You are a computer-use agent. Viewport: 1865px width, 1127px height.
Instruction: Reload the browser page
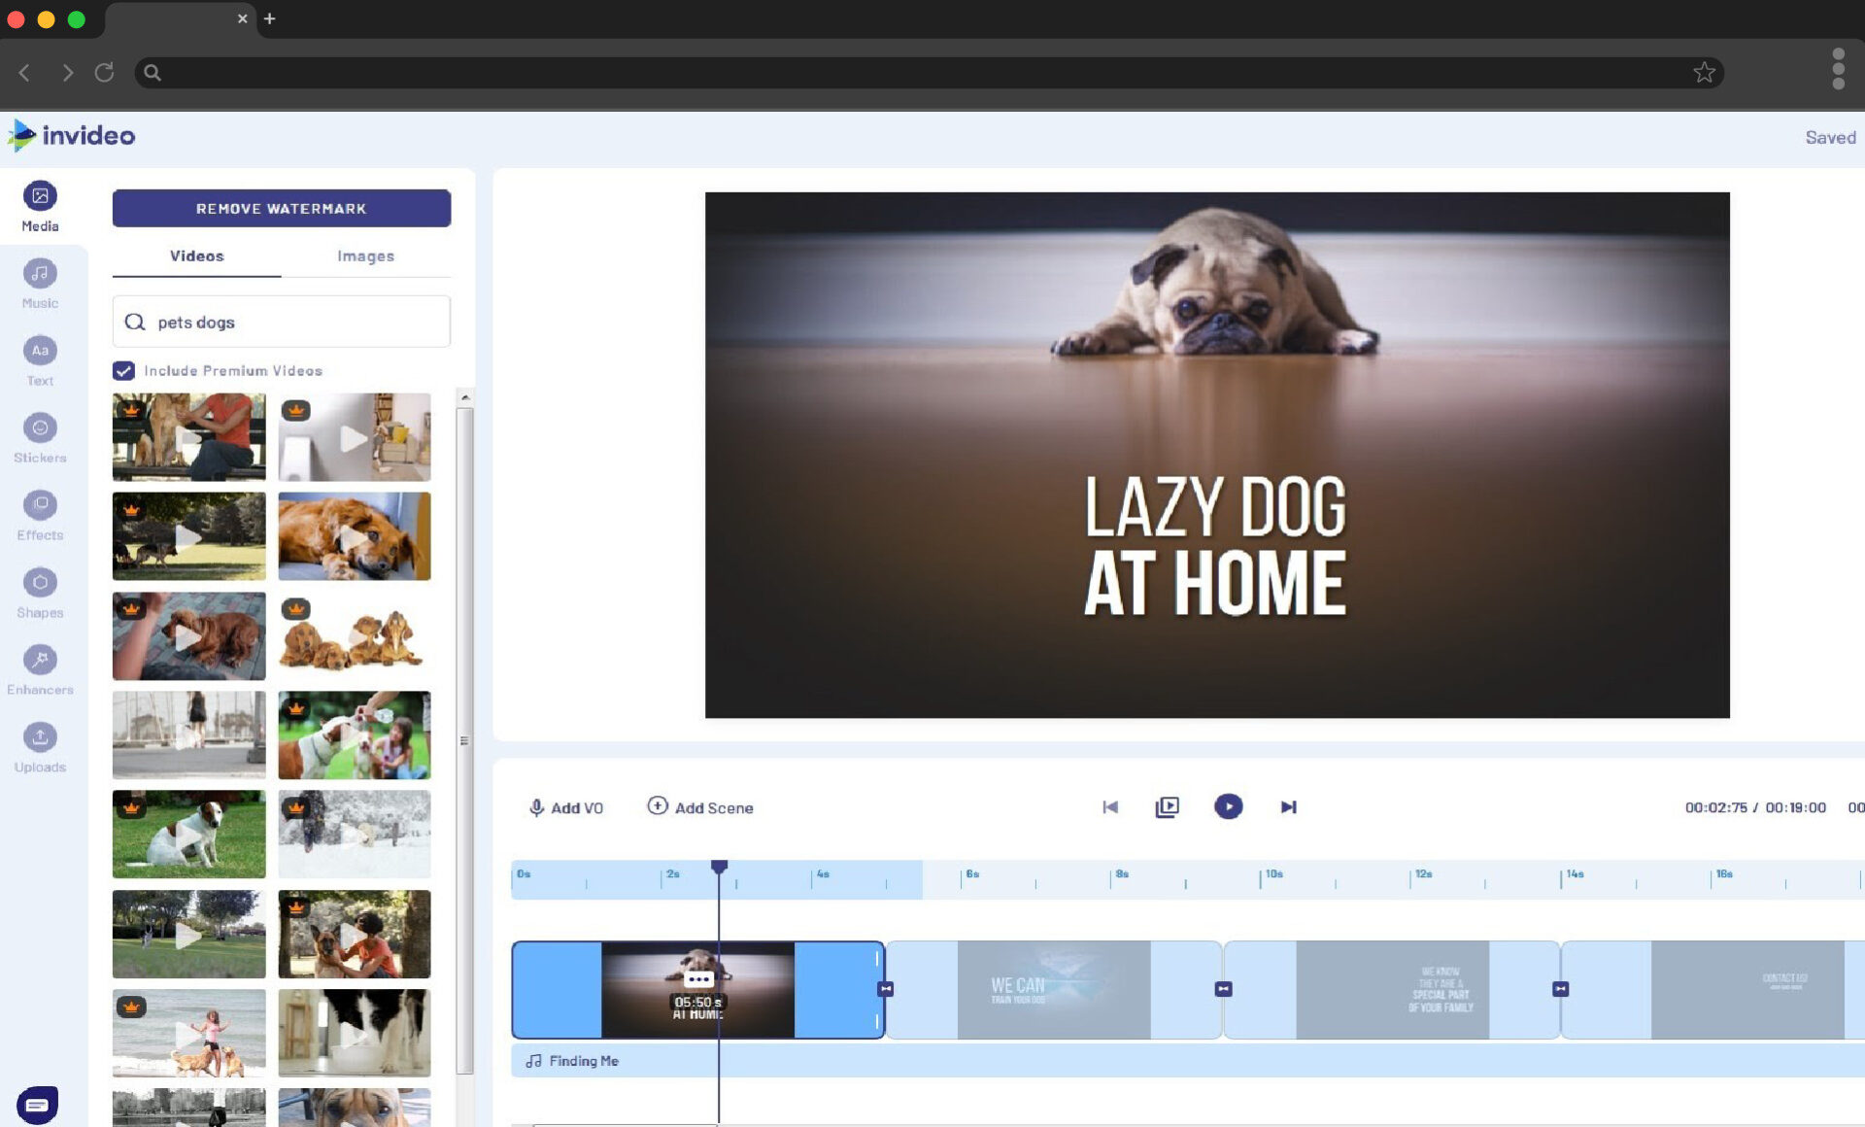point(105,72)
